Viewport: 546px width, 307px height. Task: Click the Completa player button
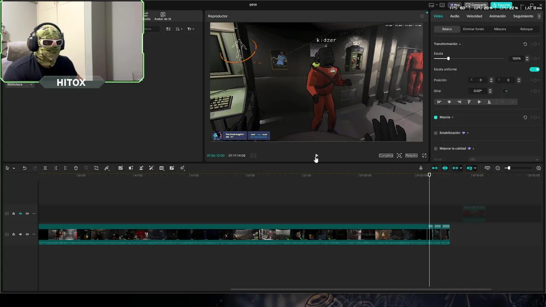coord(386,156)
